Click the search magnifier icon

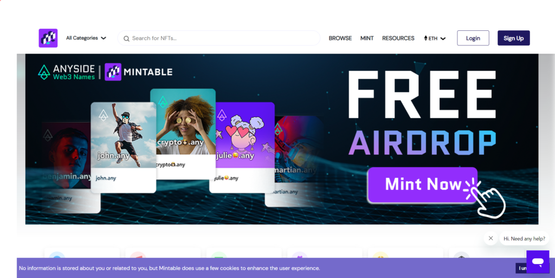pos(126,38)
